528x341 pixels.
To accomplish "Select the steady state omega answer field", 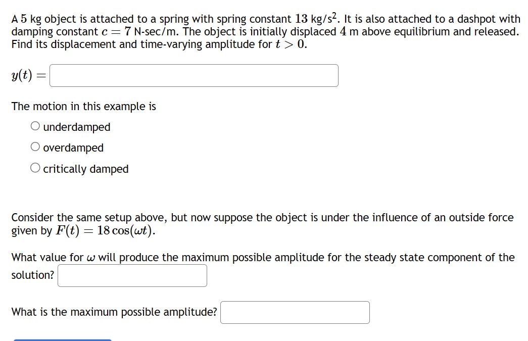I will click(132, 275).
